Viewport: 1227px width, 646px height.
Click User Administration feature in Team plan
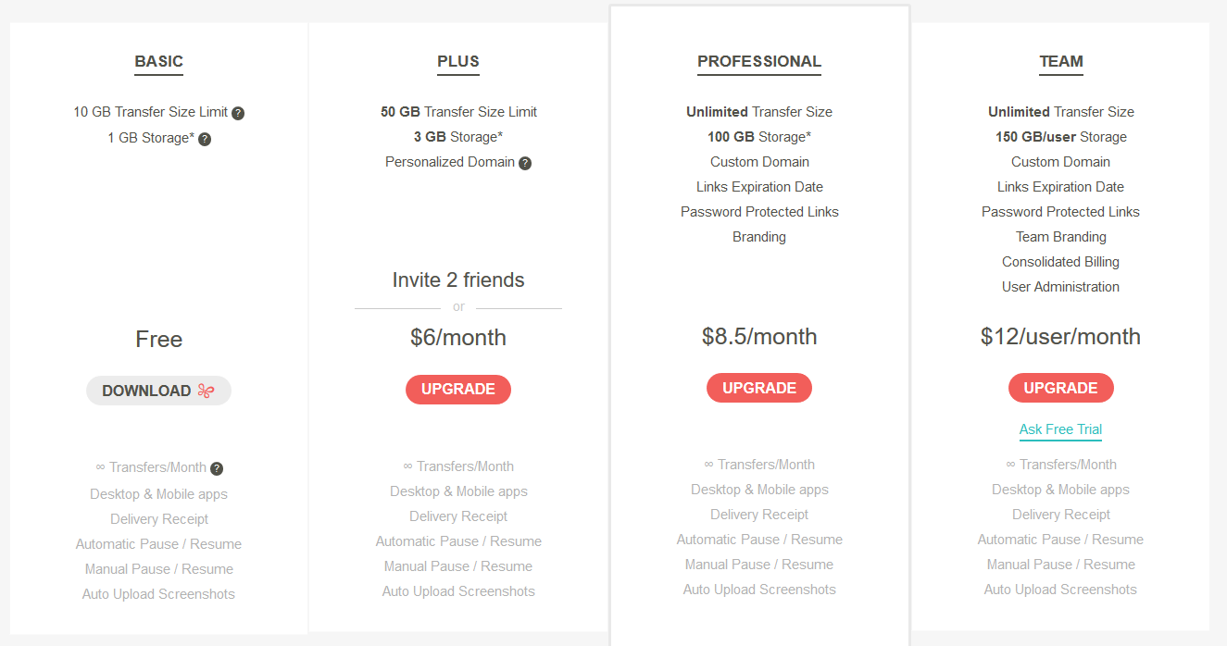pos(1060,287)
